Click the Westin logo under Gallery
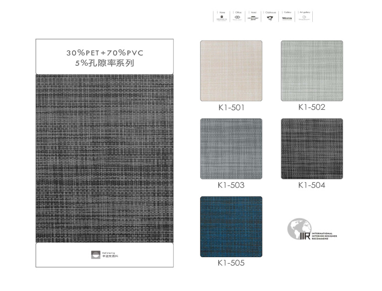Screen dimensions: 382x291 (287, 18)
